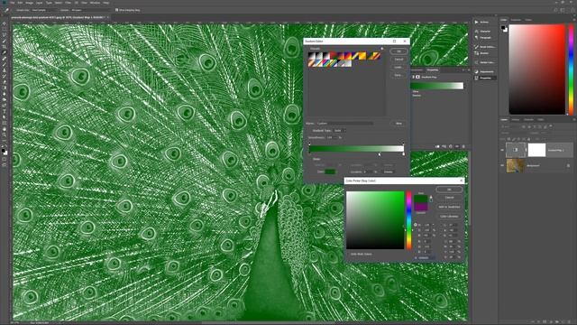
Task: Click delete adjustment layer trash icon in Properties
Action: [x=463, y=146]
